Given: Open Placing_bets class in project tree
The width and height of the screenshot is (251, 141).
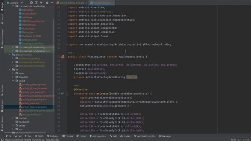Looking at the screenshot, I should tap(28, 32).
